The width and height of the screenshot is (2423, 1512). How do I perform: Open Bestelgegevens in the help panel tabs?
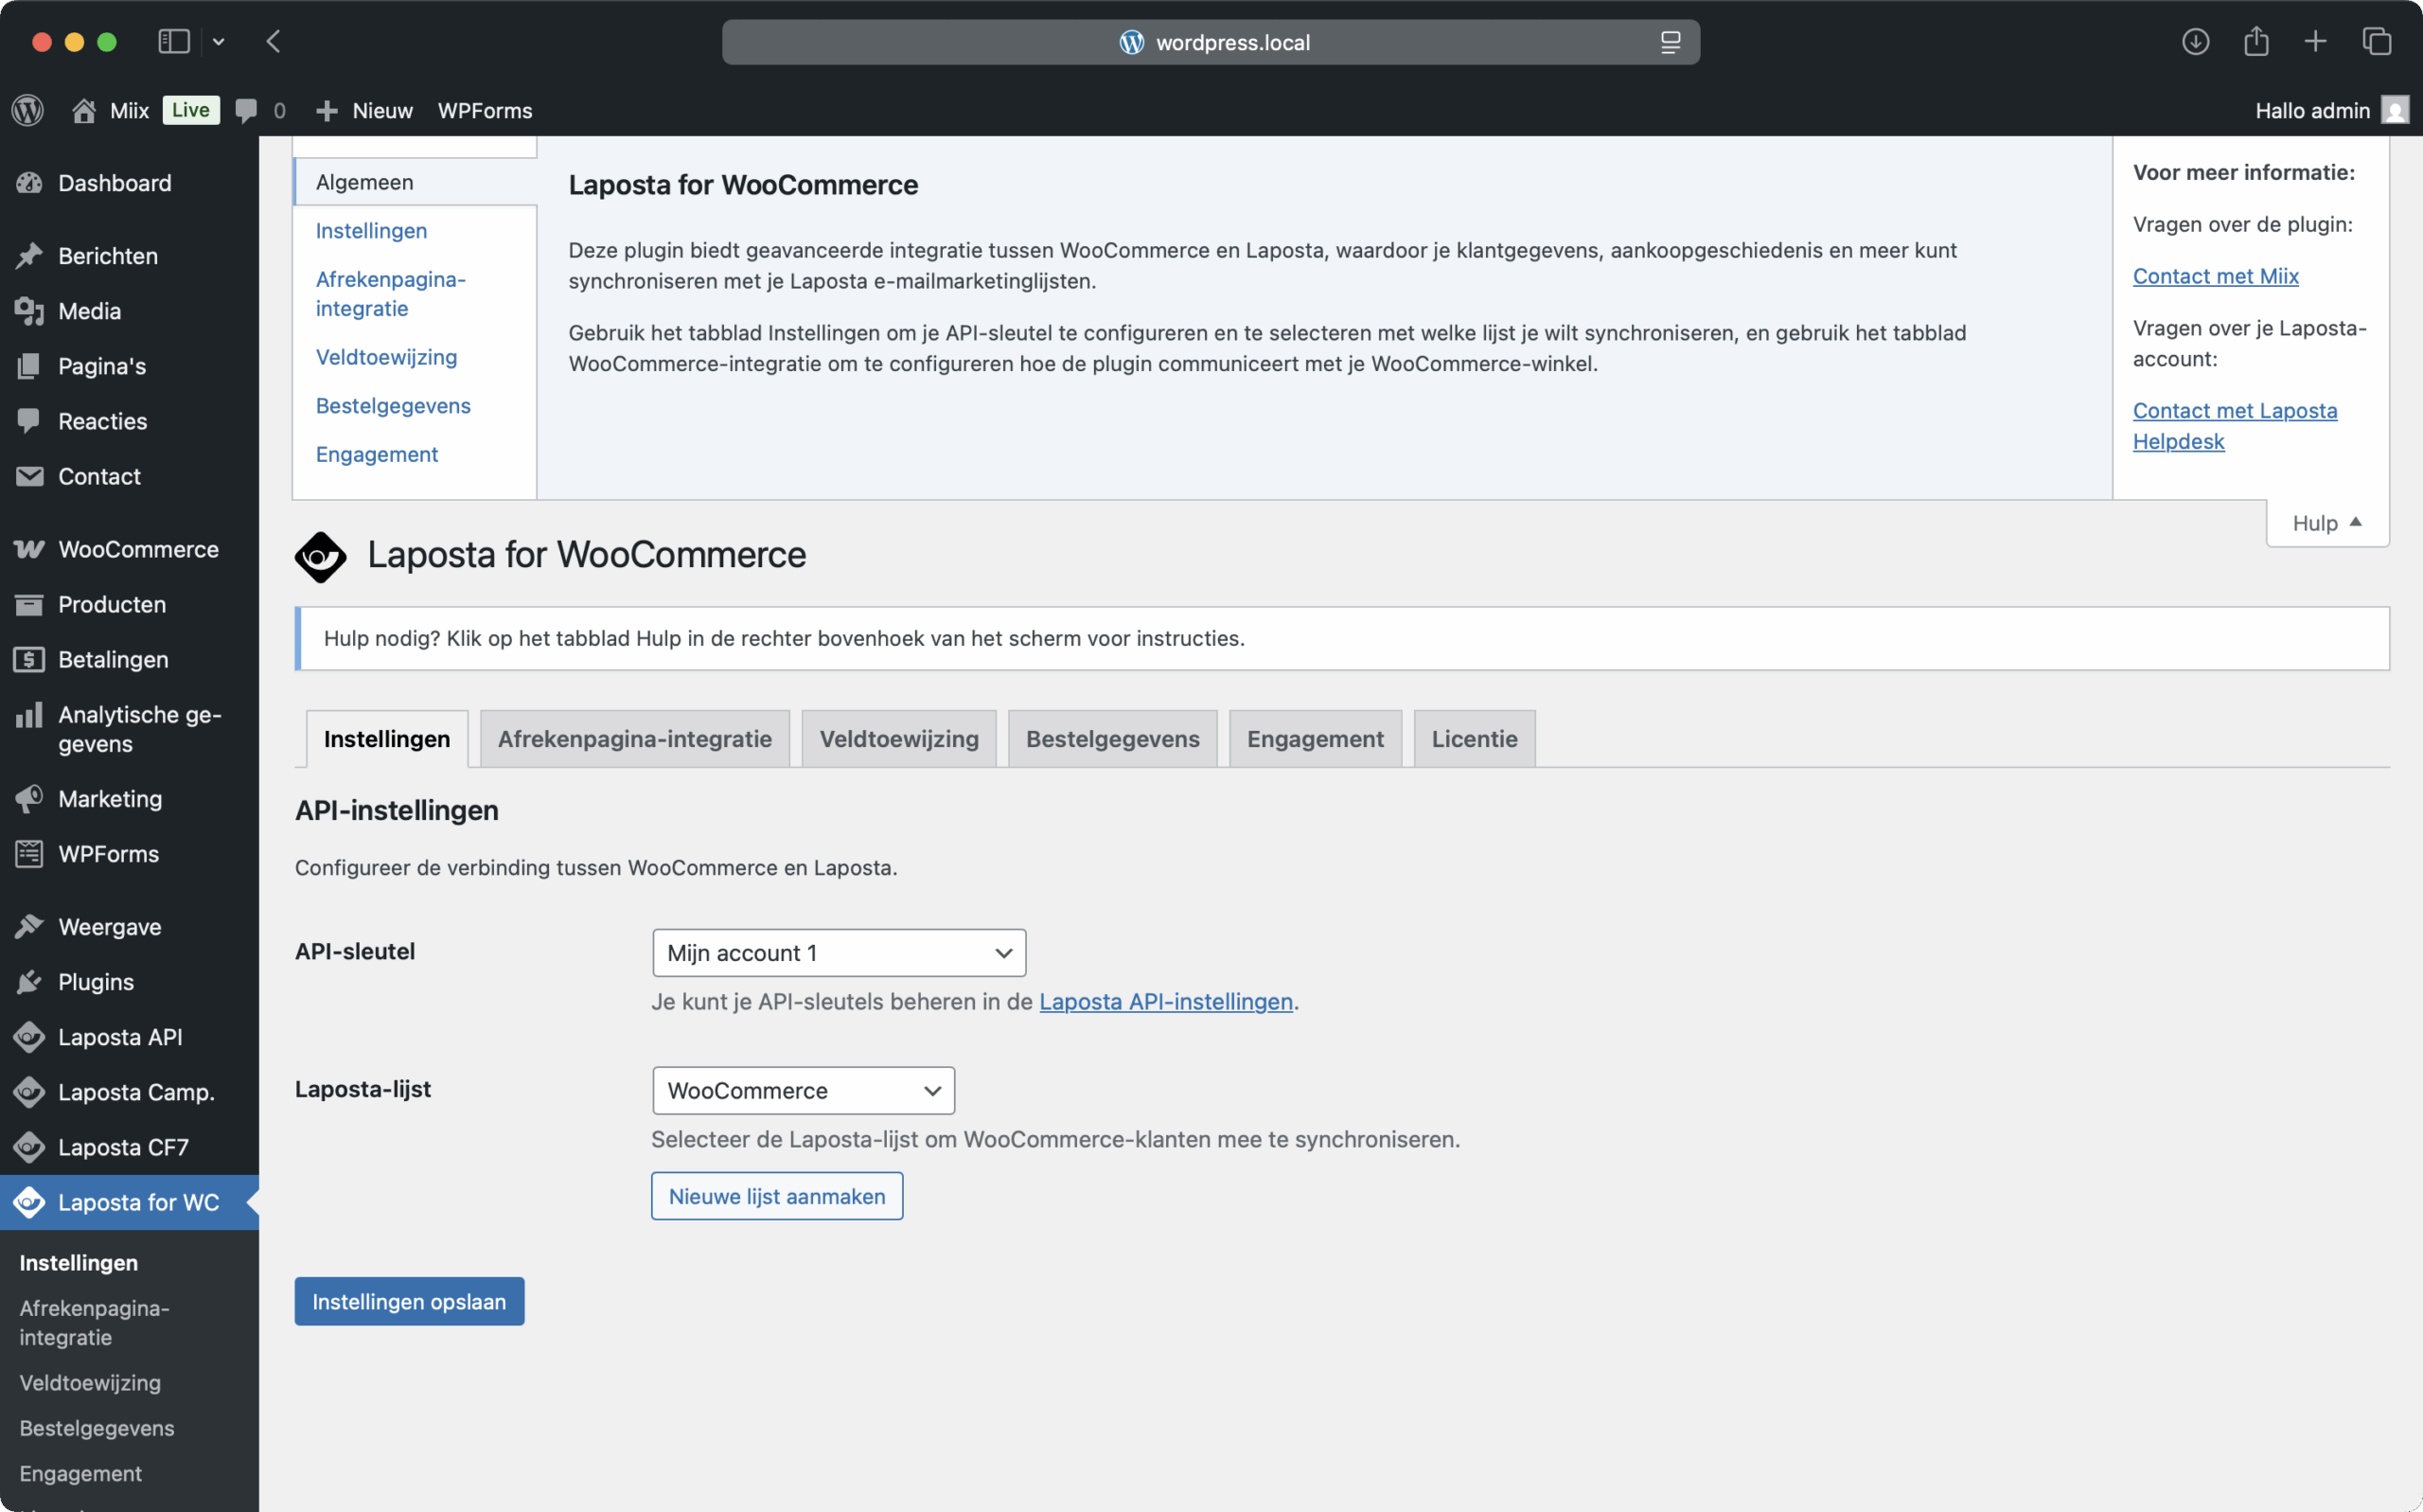(x=393, y=406)
